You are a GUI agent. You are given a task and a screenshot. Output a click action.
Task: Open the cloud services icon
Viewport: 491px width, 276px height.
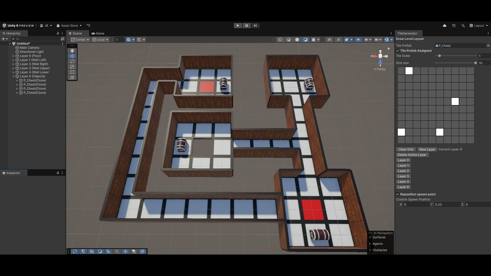click(445, 26)
